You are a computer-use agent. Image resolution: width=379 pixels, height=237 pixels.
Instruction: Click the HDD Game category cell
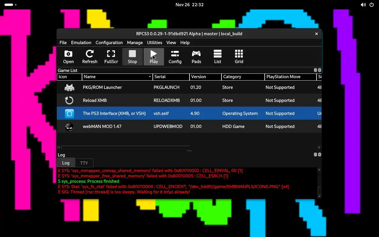point(233,126)
